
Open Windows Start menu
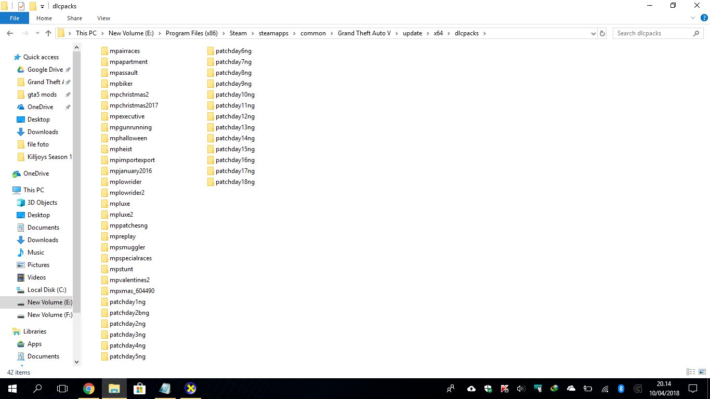(12, 389)
